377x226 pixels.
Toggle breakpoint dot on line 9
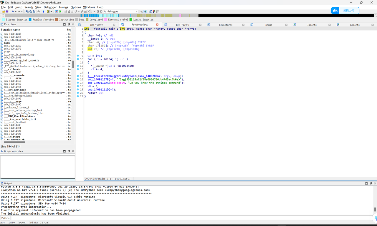click(78, 56)
